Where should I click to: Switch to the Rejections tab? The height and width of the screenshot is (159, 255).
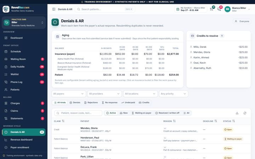91,102
